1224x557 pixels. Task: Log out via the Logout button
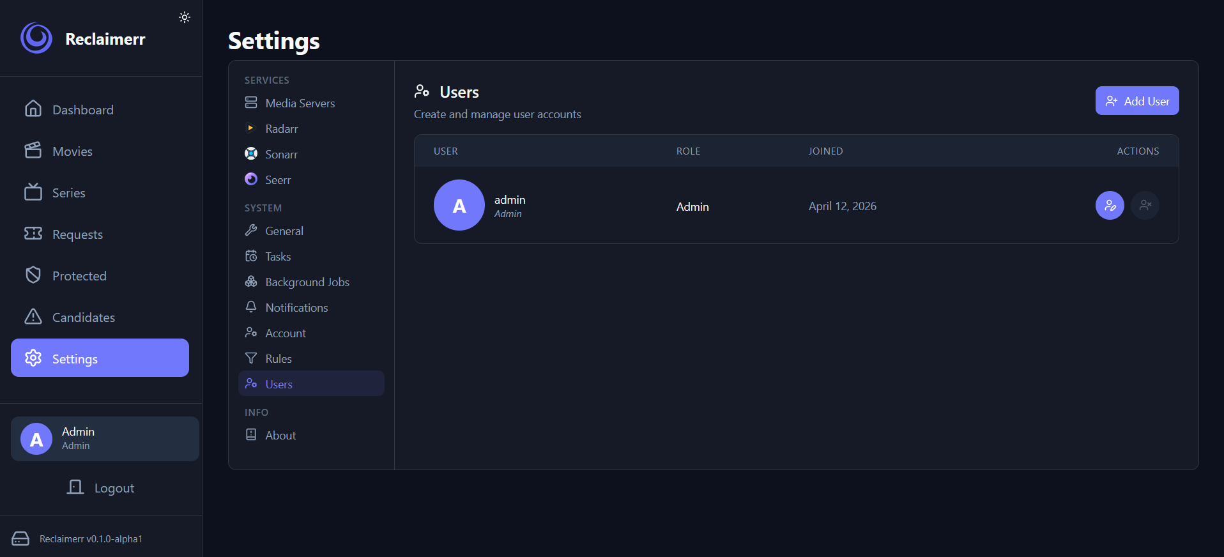[x=101, y=487]
